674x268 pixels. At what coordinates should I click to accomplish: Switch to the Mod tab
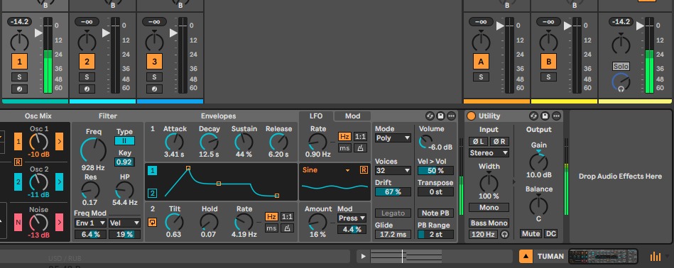(x=352, y=116)
